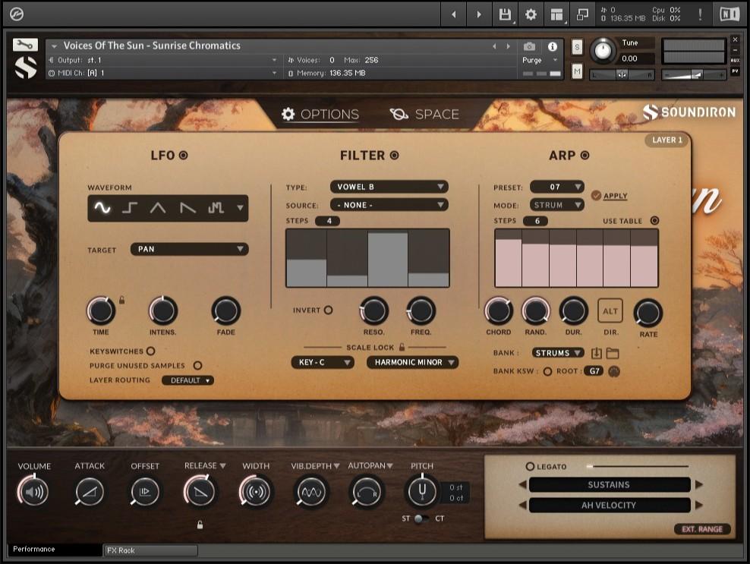Viewport: 750px width, 564px height.
Task: Export the current arp bank
Action: [595, 352]
